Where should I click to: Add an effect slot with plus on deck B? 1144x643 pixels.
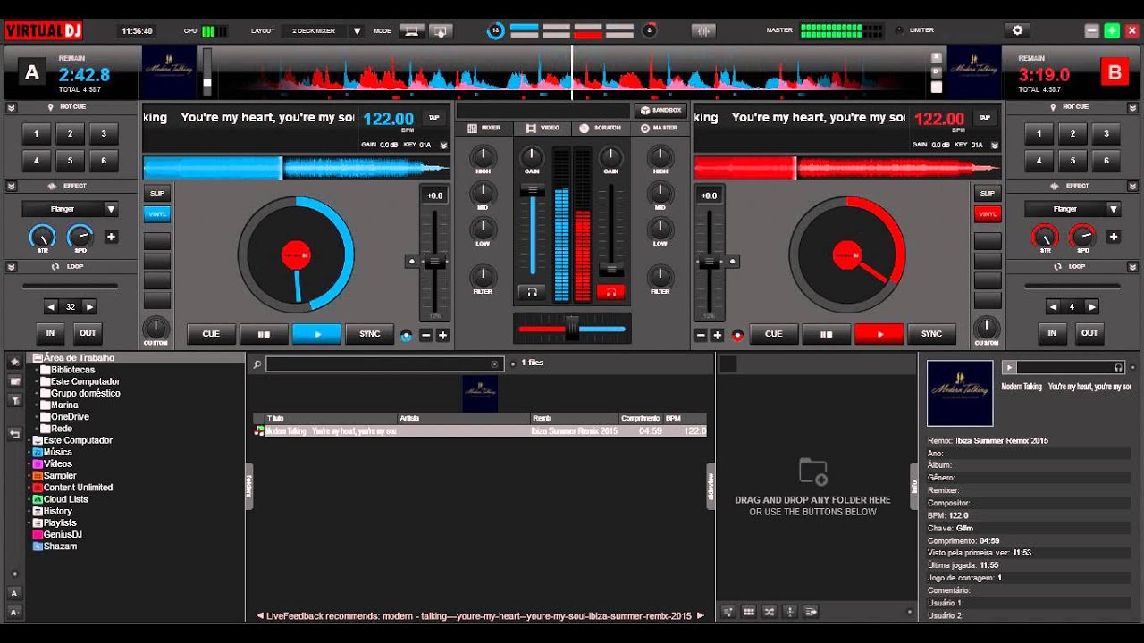[1113, 237]
